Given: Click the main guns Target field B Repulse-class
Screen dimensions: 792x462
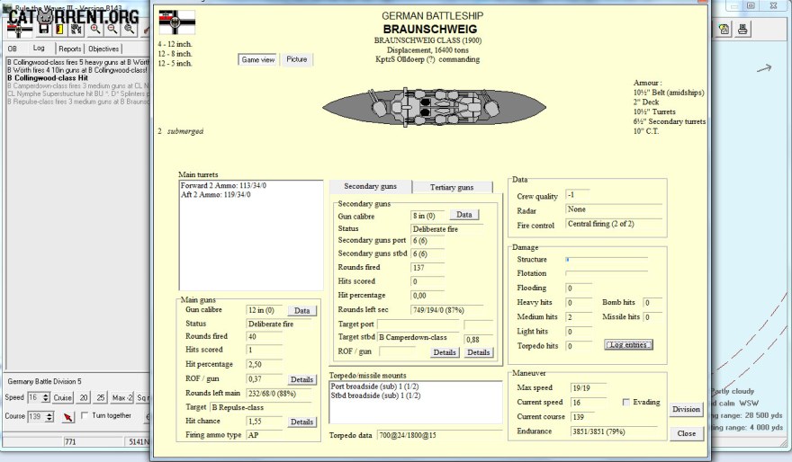Looking at the screenshot, I should point(260,407).
